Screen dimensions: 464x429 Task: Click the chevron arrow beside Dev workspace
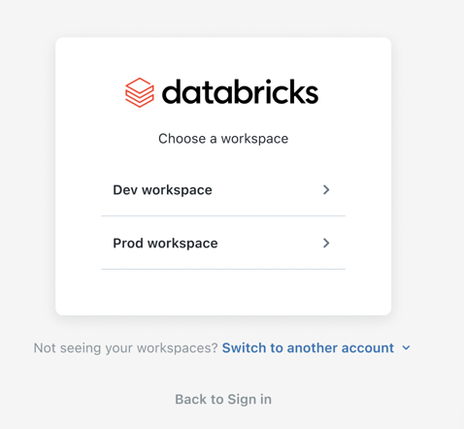coord(326,189)
